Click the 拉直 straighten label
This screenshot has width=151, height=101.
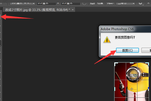[100, 3]
